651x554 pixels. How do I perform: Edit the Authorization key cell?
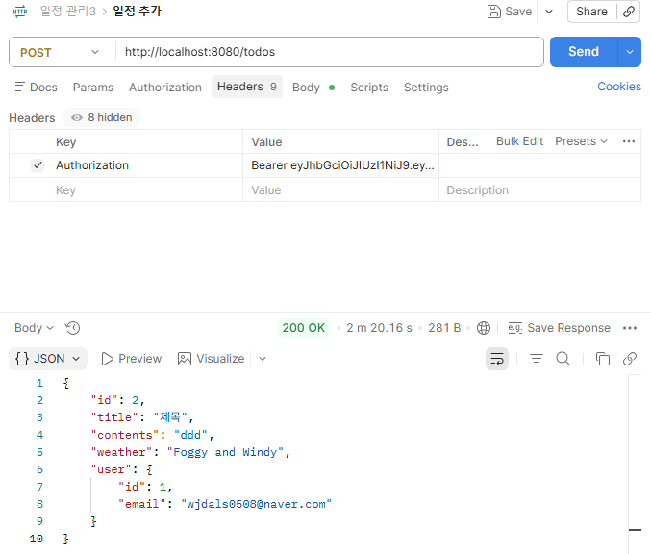[x=148, y=165]
